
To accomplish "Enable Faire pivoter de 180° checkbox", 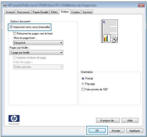I will pyautogui.click(x=83, y=89).
